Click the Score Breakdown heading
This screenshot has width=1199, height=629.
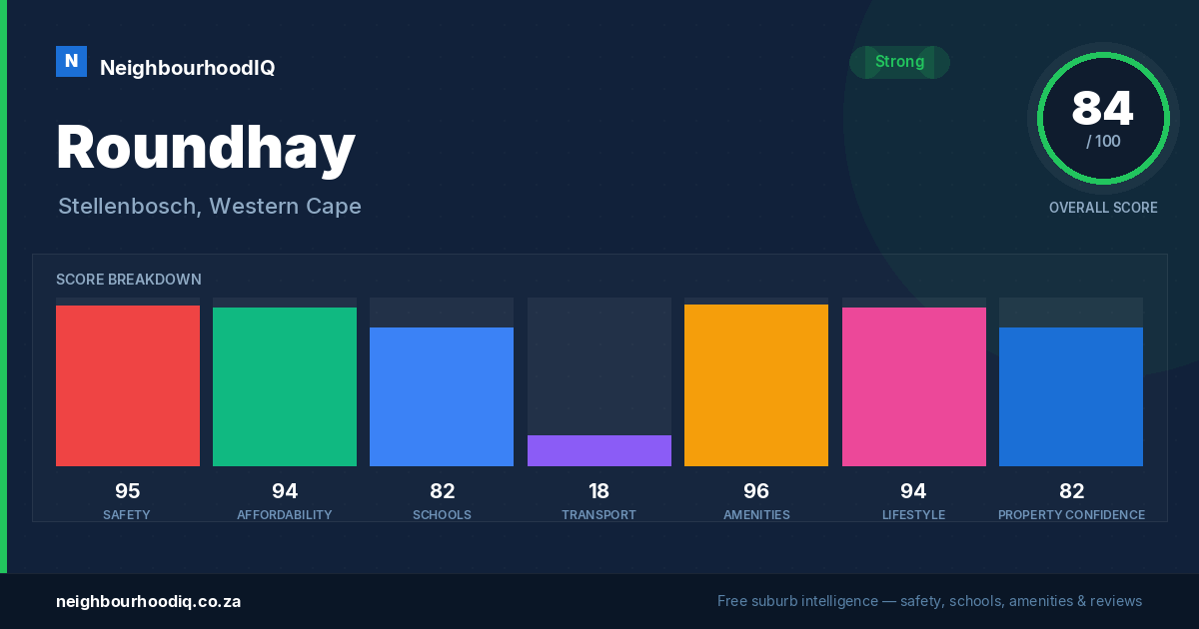(x=129, y=280)
